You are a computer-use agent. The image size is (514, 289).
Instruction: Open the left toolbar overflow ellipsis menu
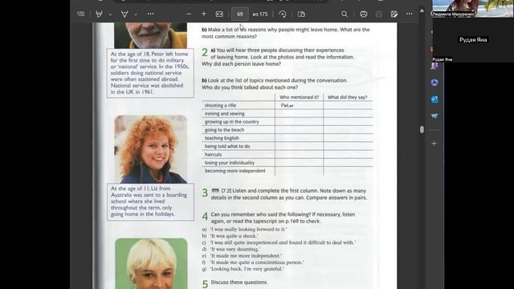(150, 14)
